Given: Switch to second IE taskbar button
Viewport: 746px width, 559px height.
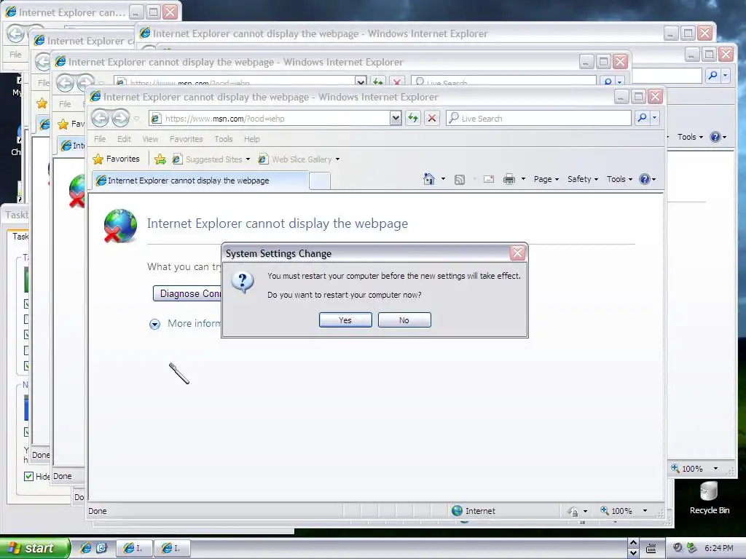Looking at the screenshot, I should [x=173, y=549].
